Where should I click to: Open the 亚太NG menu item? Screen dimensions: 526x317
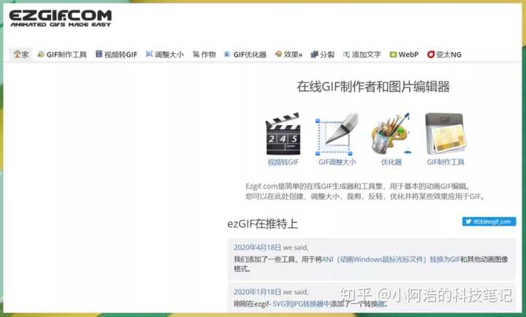tap(444, 54)
